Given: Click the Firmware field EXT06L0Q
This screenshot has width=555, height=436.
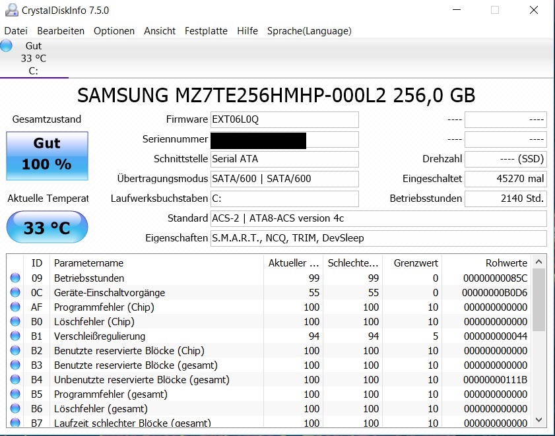Looking at the screenshot, I should click(x=284, y=119).
